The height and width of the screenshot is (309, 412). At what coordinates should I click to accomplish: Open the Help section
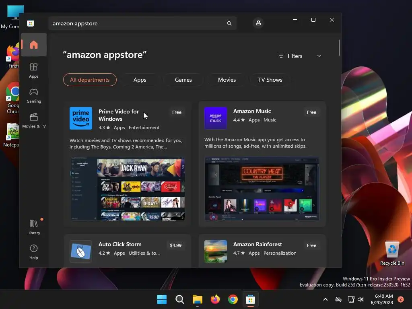[34, 252]
